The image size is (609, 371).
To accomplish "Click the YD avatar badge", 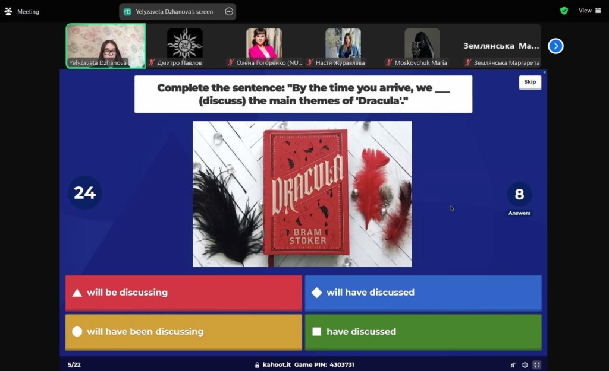I will click(127, 12).
